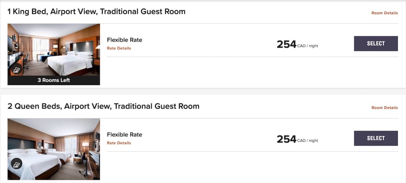
Task: Click the 254 price for King room
Action: tap(286, 44)
